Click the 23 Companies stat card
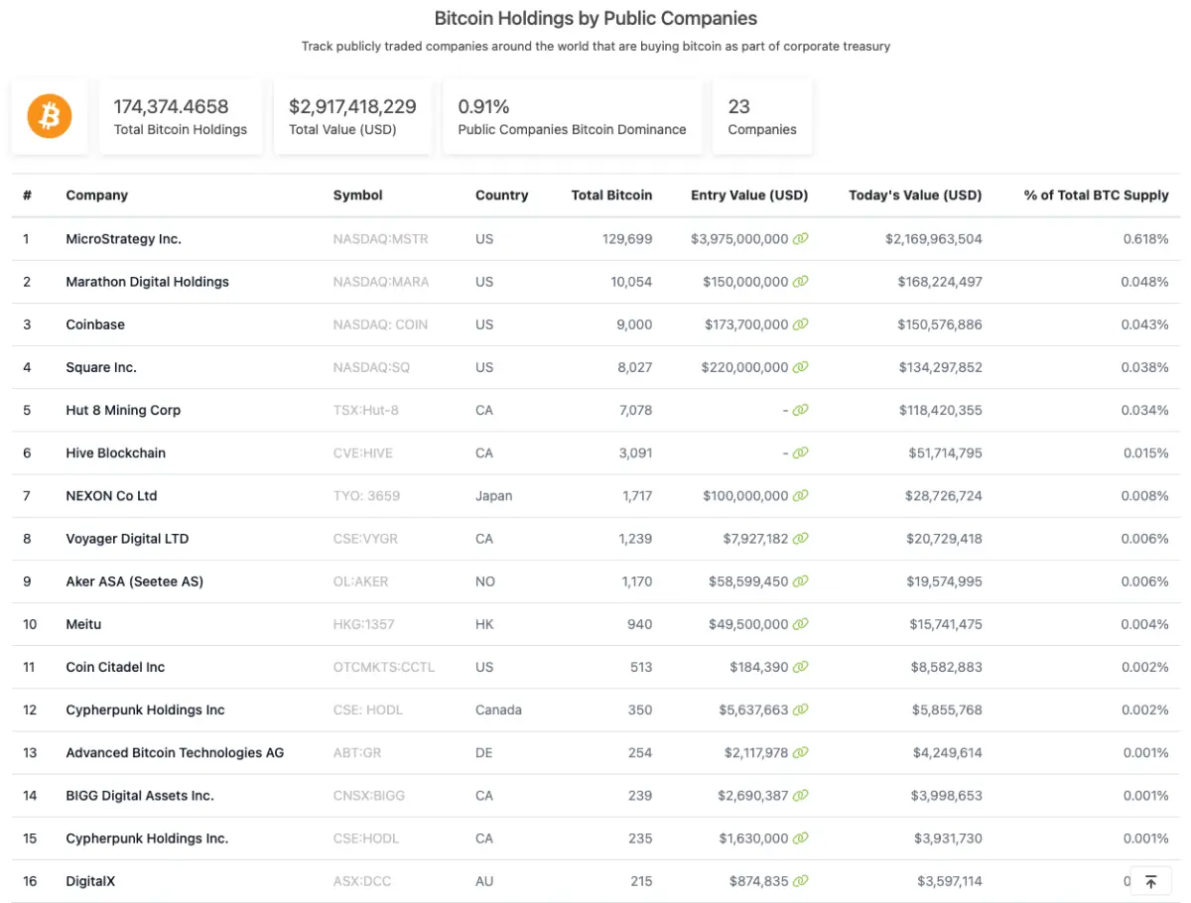 point(761,115)
